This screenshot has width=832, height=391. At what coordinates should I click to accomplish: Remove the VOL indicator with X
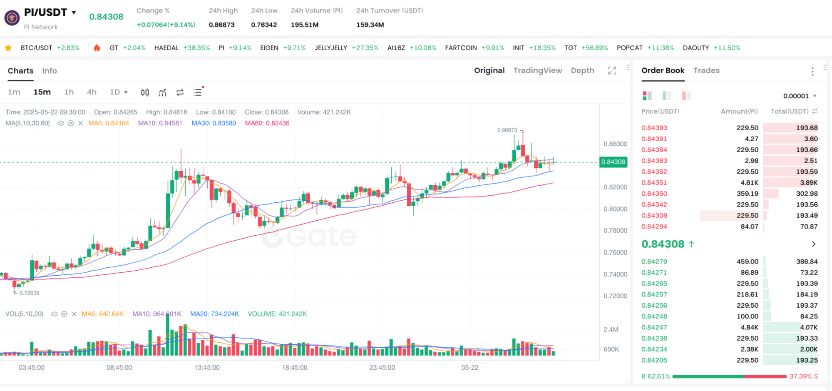74,314
